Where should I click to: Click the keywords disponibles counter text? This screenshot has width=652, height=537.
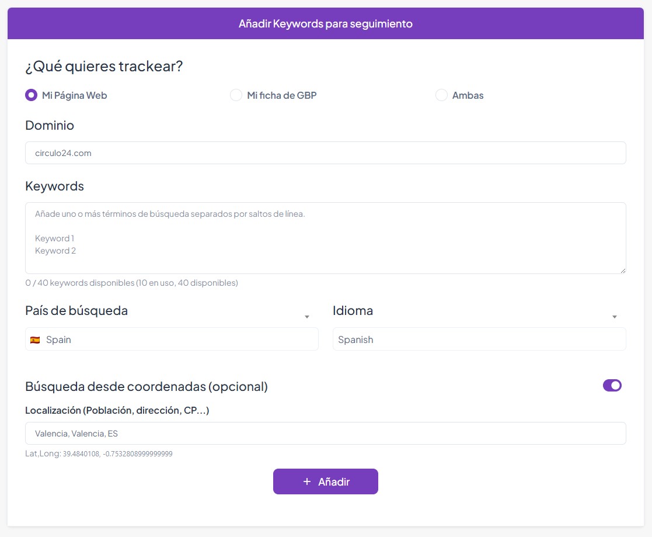(x=131, y=283)
